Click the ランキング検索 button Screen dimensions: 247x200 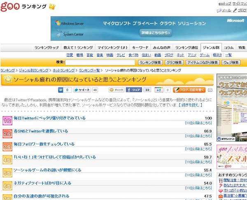point(150,63)
